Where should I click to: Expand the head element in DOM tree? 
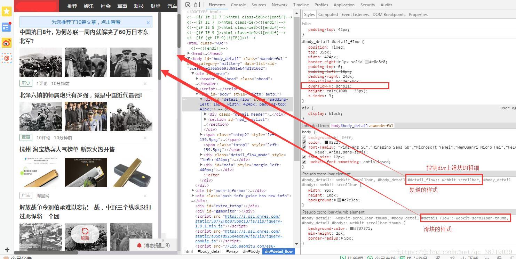pyautogui.click(x=189, y=53)
